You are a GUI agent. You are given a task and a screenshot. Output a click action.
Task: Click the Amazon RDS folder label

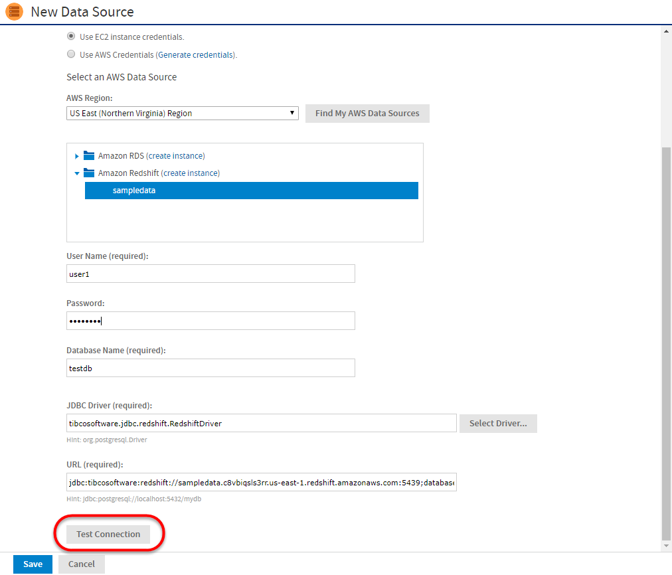(121, 156)
